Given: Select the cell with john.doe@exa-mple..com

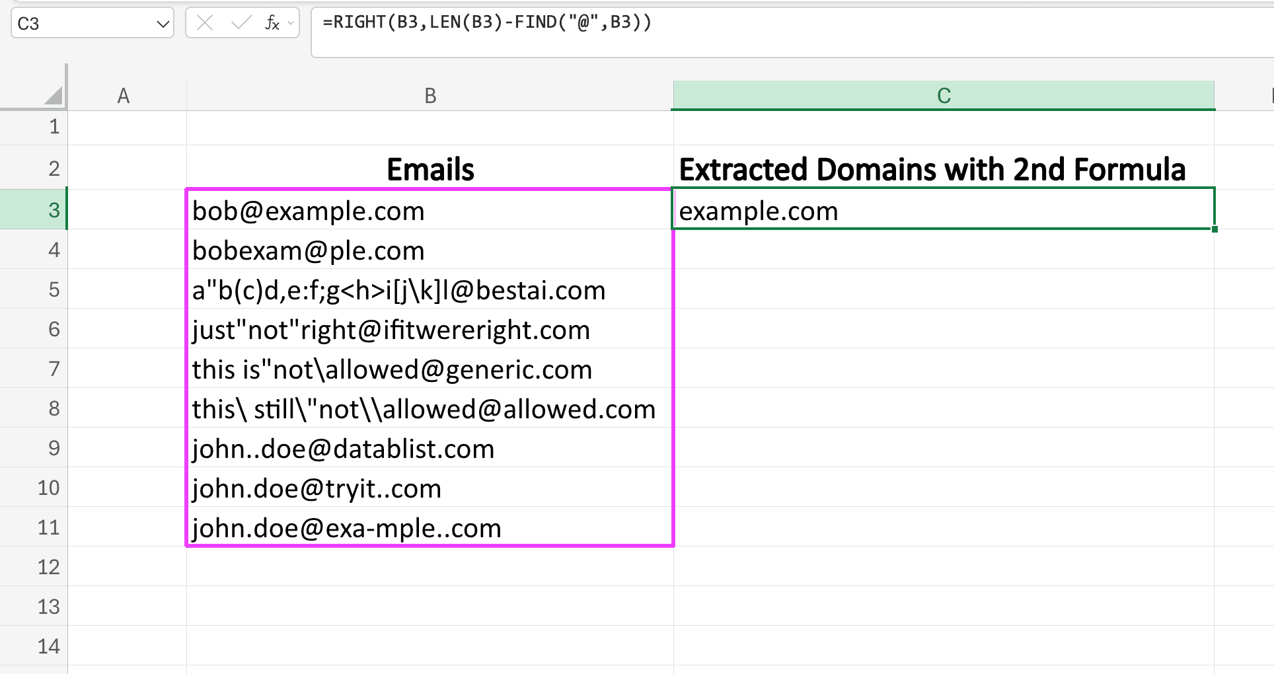Looking at the screenshot, I should 430,527.
